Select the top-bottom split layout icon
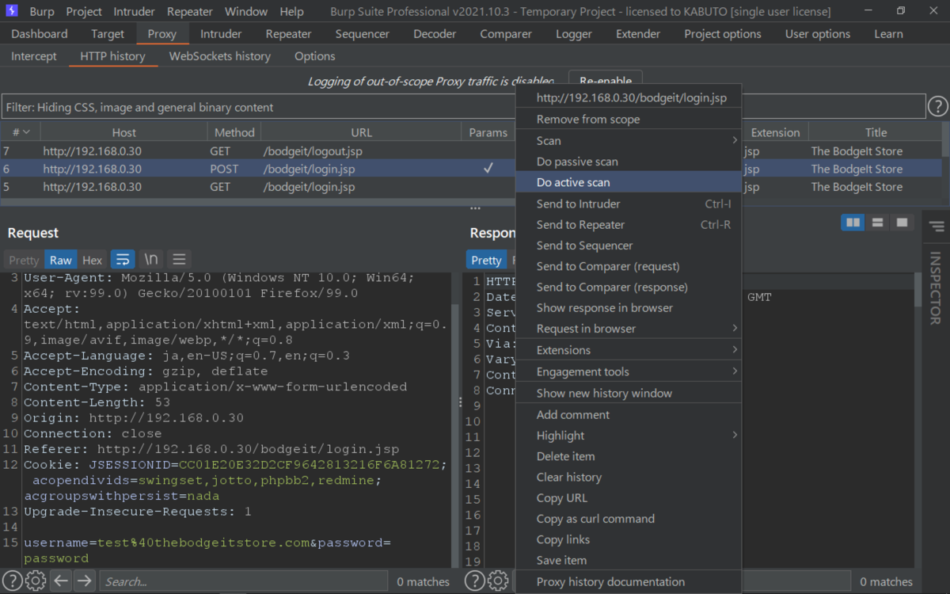Screen dimensions: 950x594 coord(877,223)
